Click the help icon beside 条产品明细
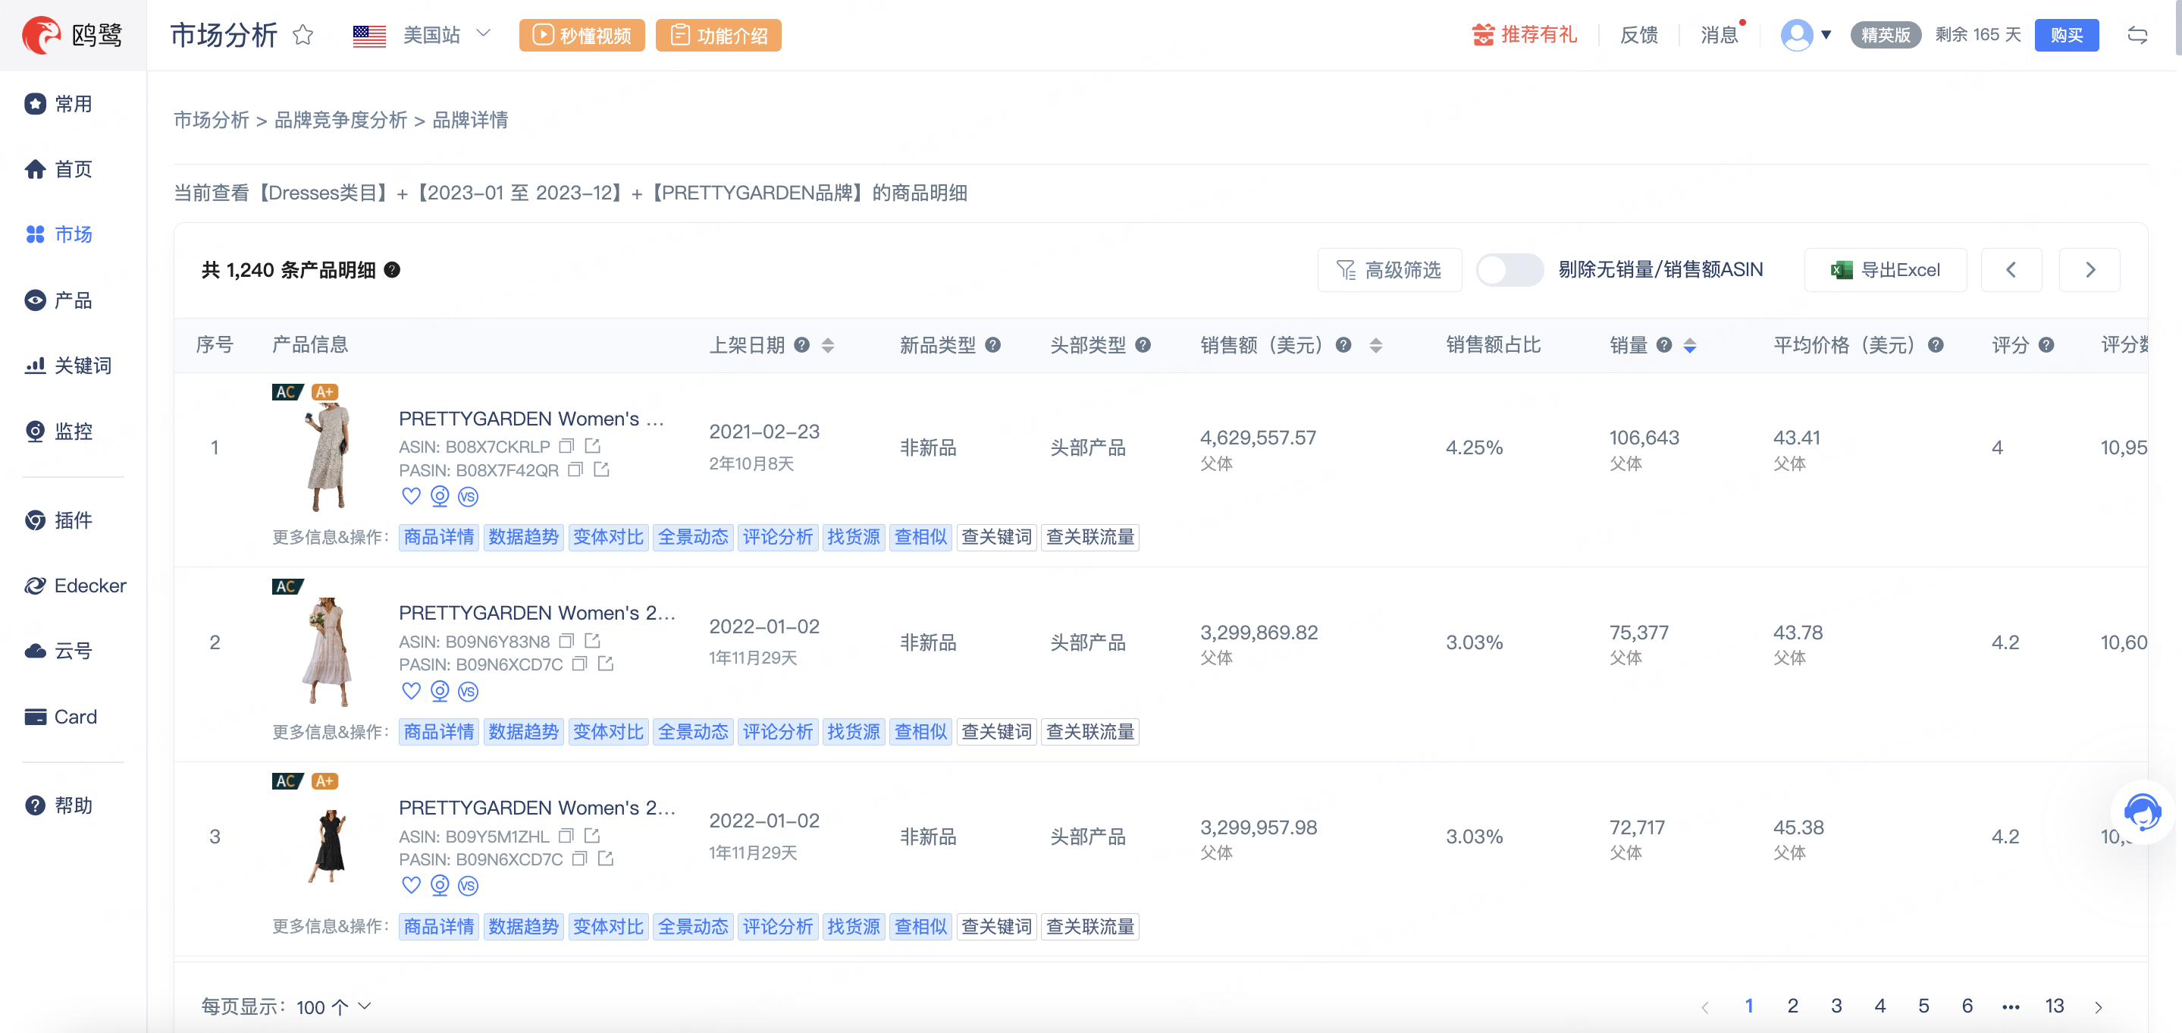Viewport: 2182px width, 1033px height. coord(392,269)
